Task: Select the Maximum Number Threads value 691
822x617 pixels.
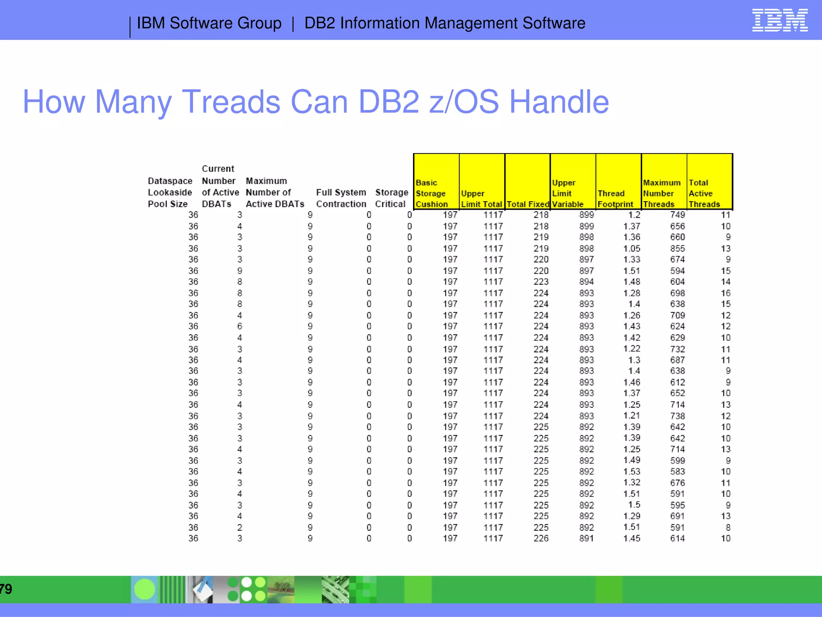Action: (678, 516)
